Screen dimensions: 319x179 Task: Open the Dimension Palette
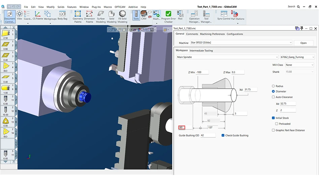(89, 17)
